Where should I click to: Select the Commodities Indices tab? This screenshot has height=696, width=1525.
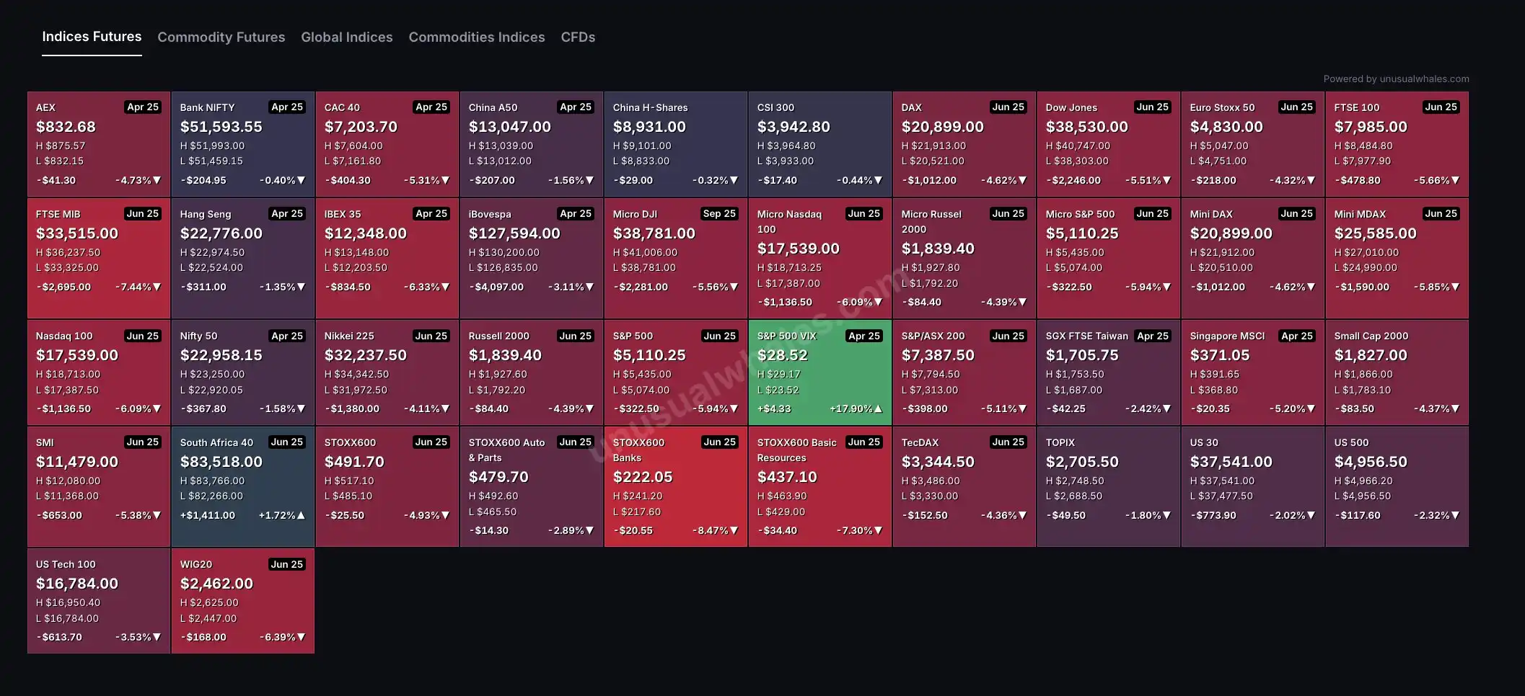(476, 37)
